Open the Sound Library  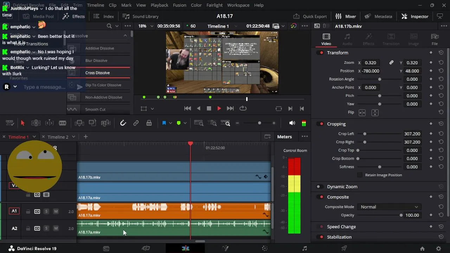140,17
